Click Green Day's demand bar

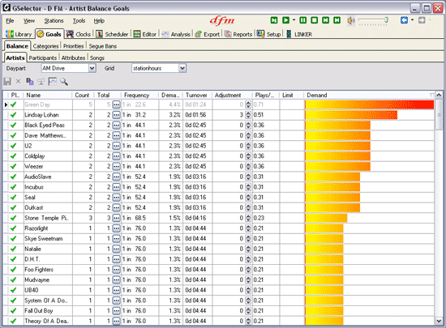[x=369, y=104]
